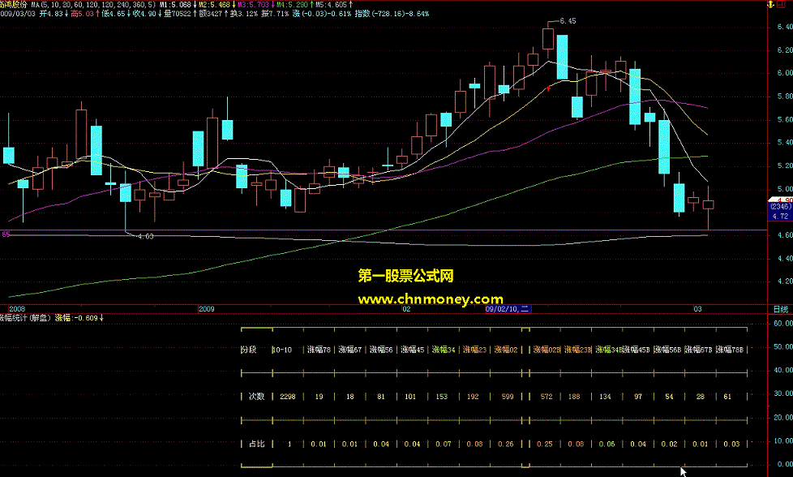The height and width of the screenshot is (477, 793).
Task: Click the 分段 row header in table
Action: tap(248, 350)
